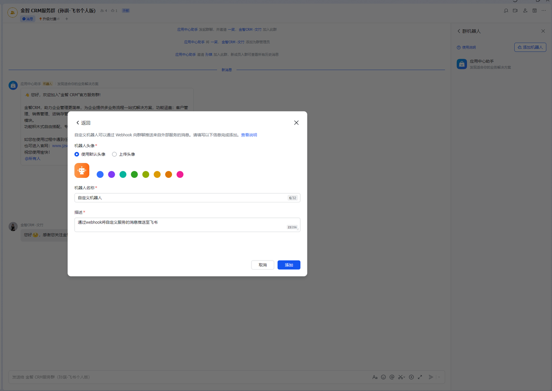Viewport: 552px width, 391px height.
Task: Click the 机器人名称 input field
Action: pos(187,198)
